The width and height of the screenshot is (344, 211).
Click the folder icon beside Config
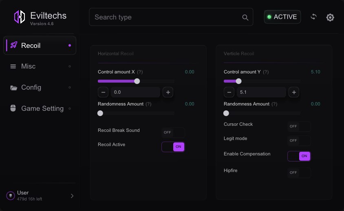tap(13, 88)
